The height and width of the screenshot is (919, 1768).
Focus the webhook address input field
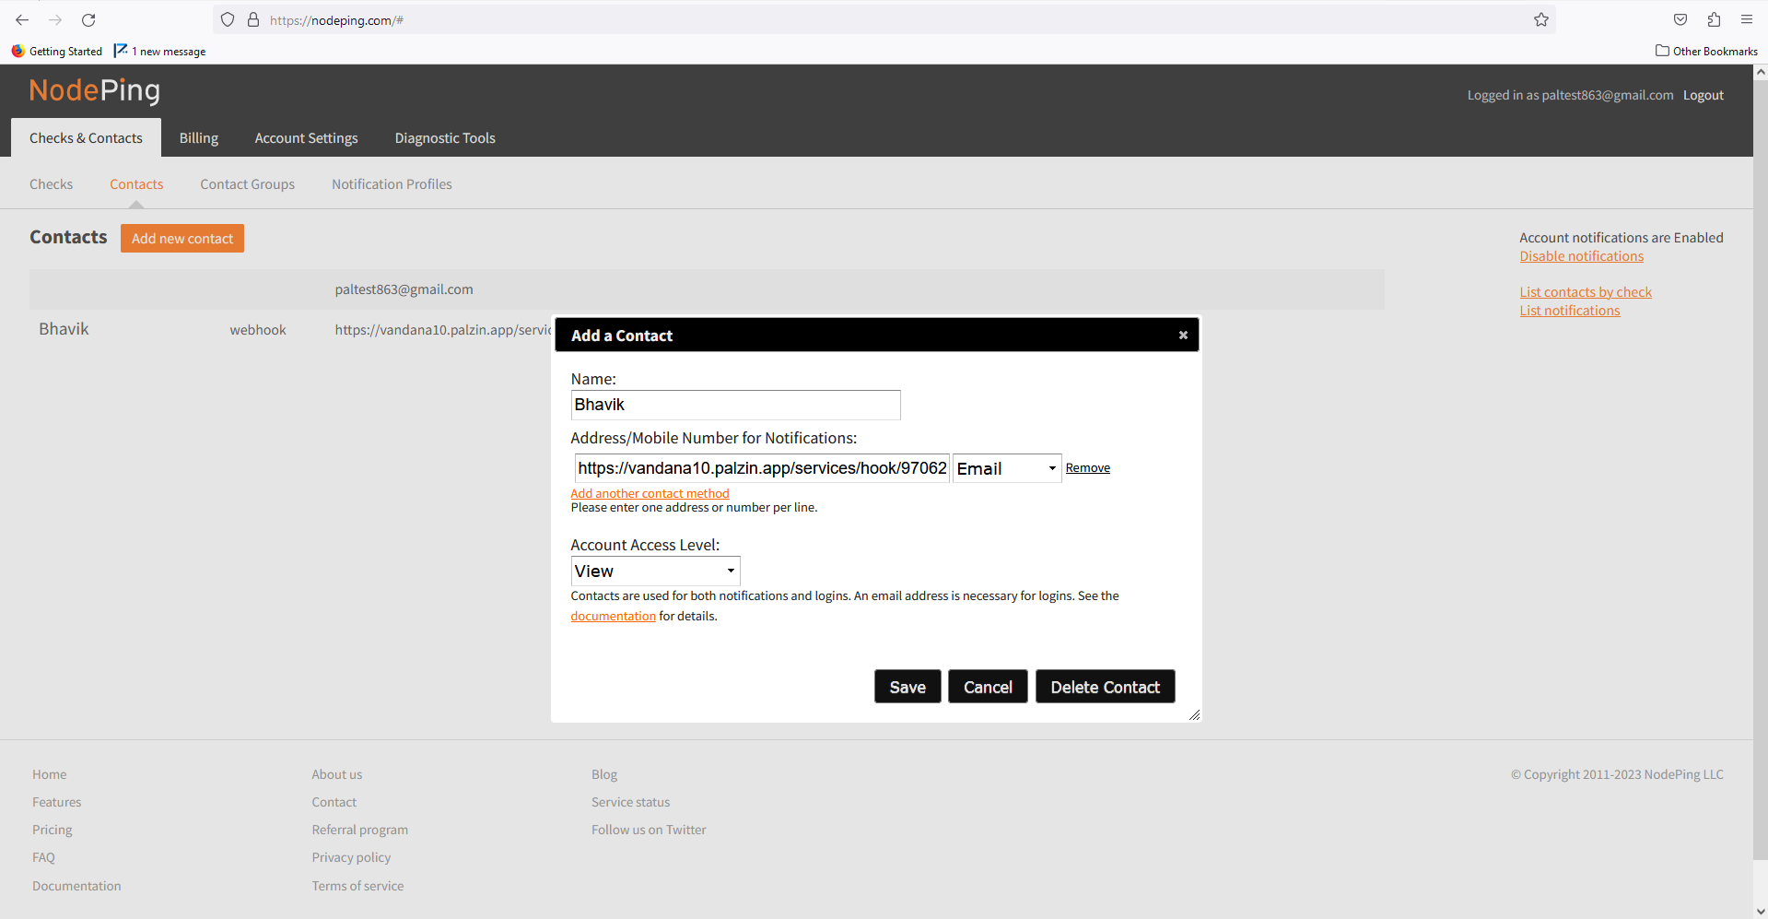tap(762, 468)
